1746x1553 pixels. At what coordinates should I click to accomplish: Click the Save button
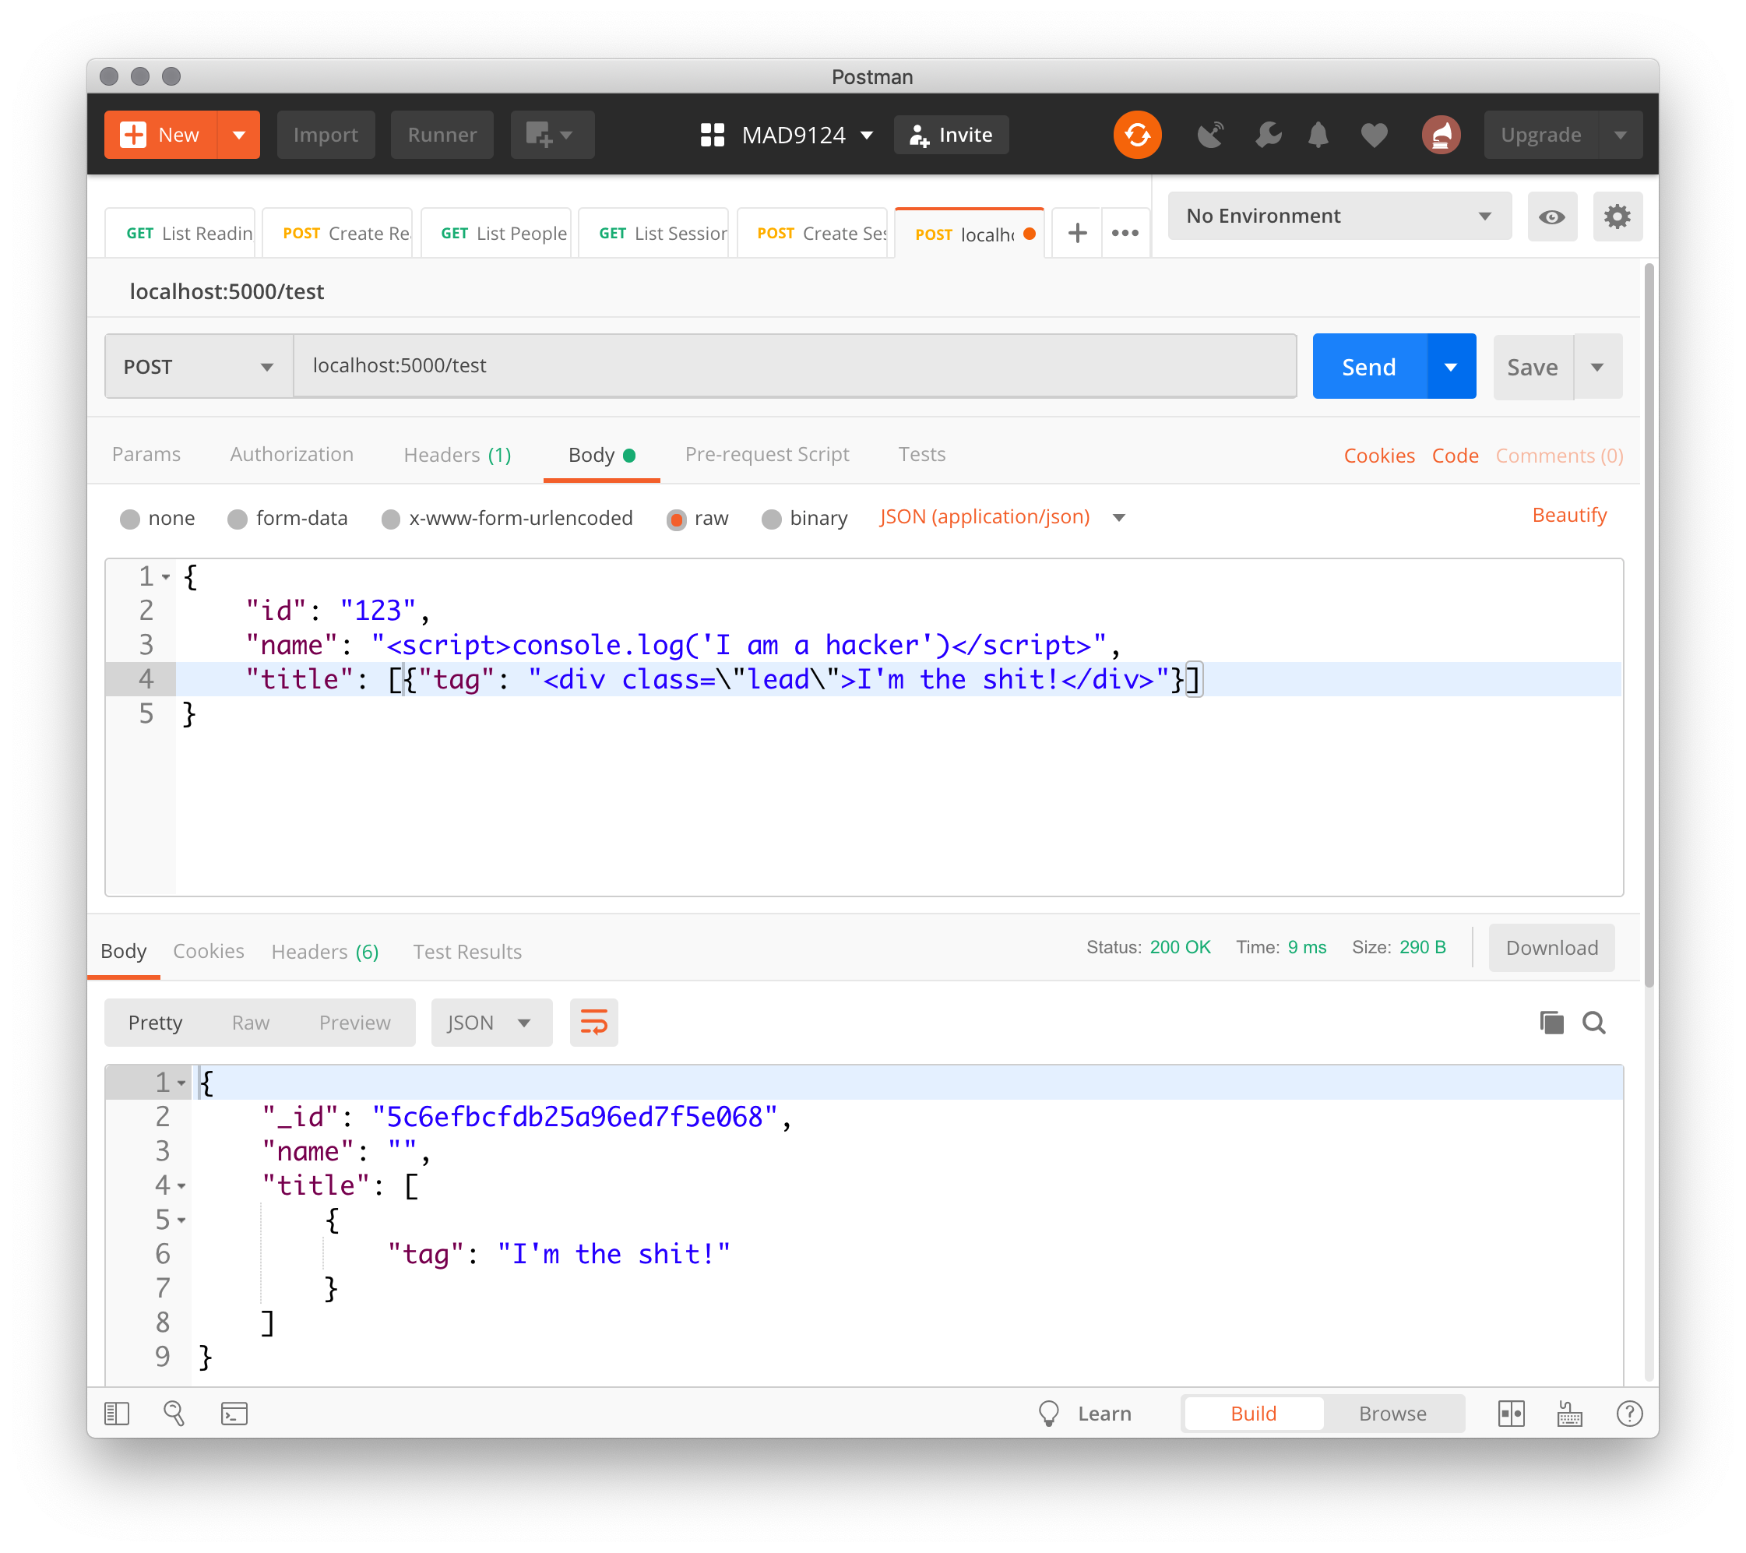pos(1533,367)
